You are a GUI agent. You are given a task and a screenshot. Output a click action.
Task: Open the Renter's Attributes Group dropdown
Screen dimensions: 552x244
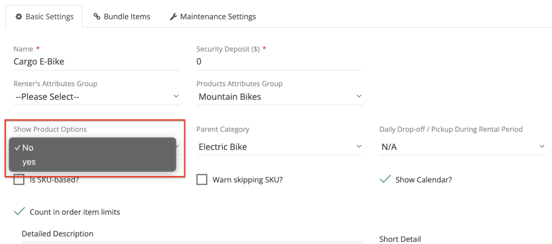pos(97,97)
